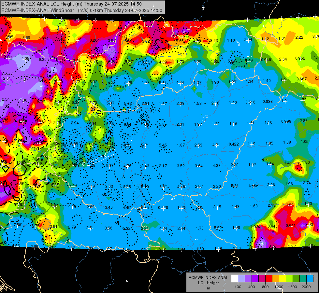Click the light lavender legend swatch
This screenshot has width=319, height=293.
click(241, 279)
